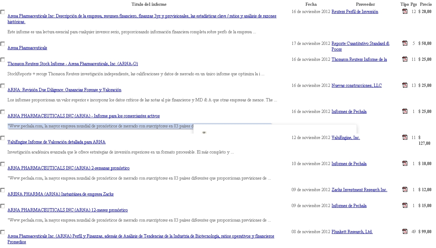Image resolution: width=436 pixels, height=248 pixels.
Task: Open ARNA PHARMACEUTICALS 2-semanas pronóstico link
Action: click(68, 168)
